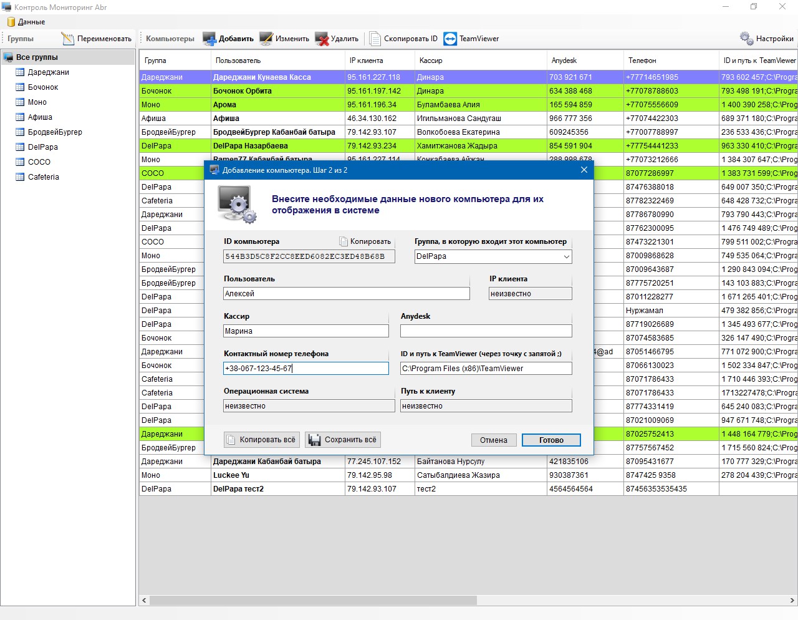The width and height of the screenshot is (798, 620).
Task: Click the Добавить computer icon
Action: [x=209, y=39]
